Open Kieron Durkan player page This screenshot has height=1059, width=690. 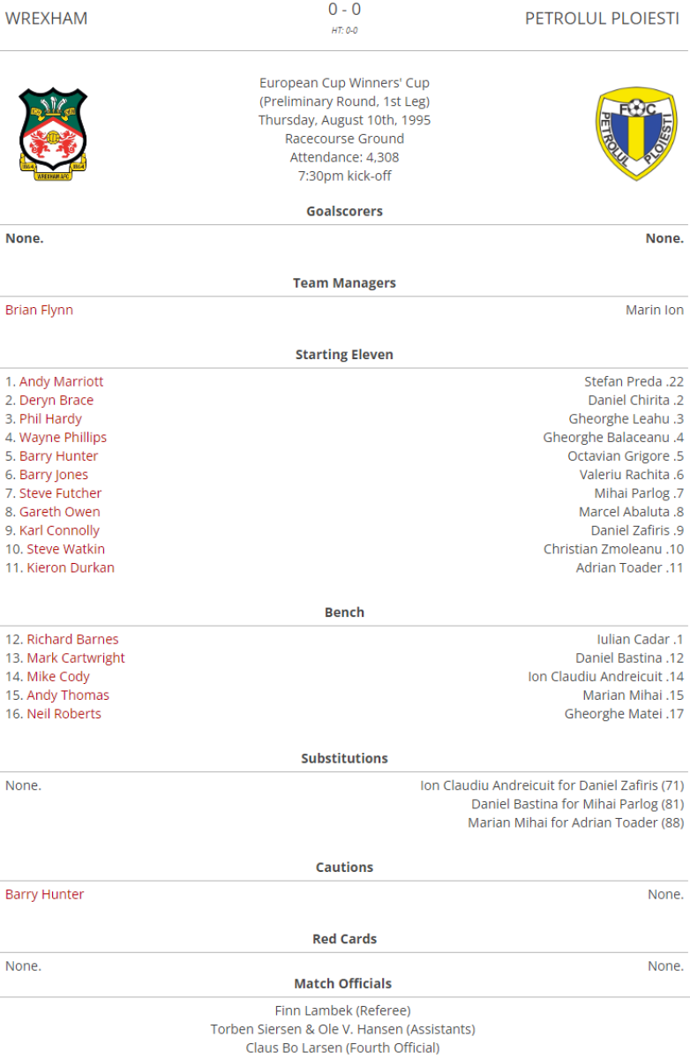point(71,567)
